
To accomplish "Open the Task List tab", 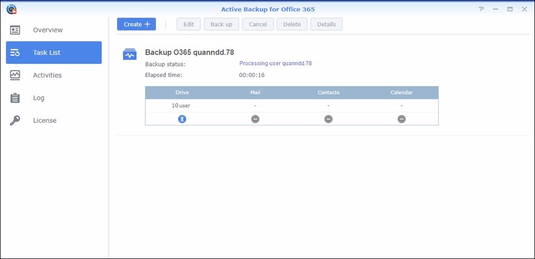I will tap(53, 52).
